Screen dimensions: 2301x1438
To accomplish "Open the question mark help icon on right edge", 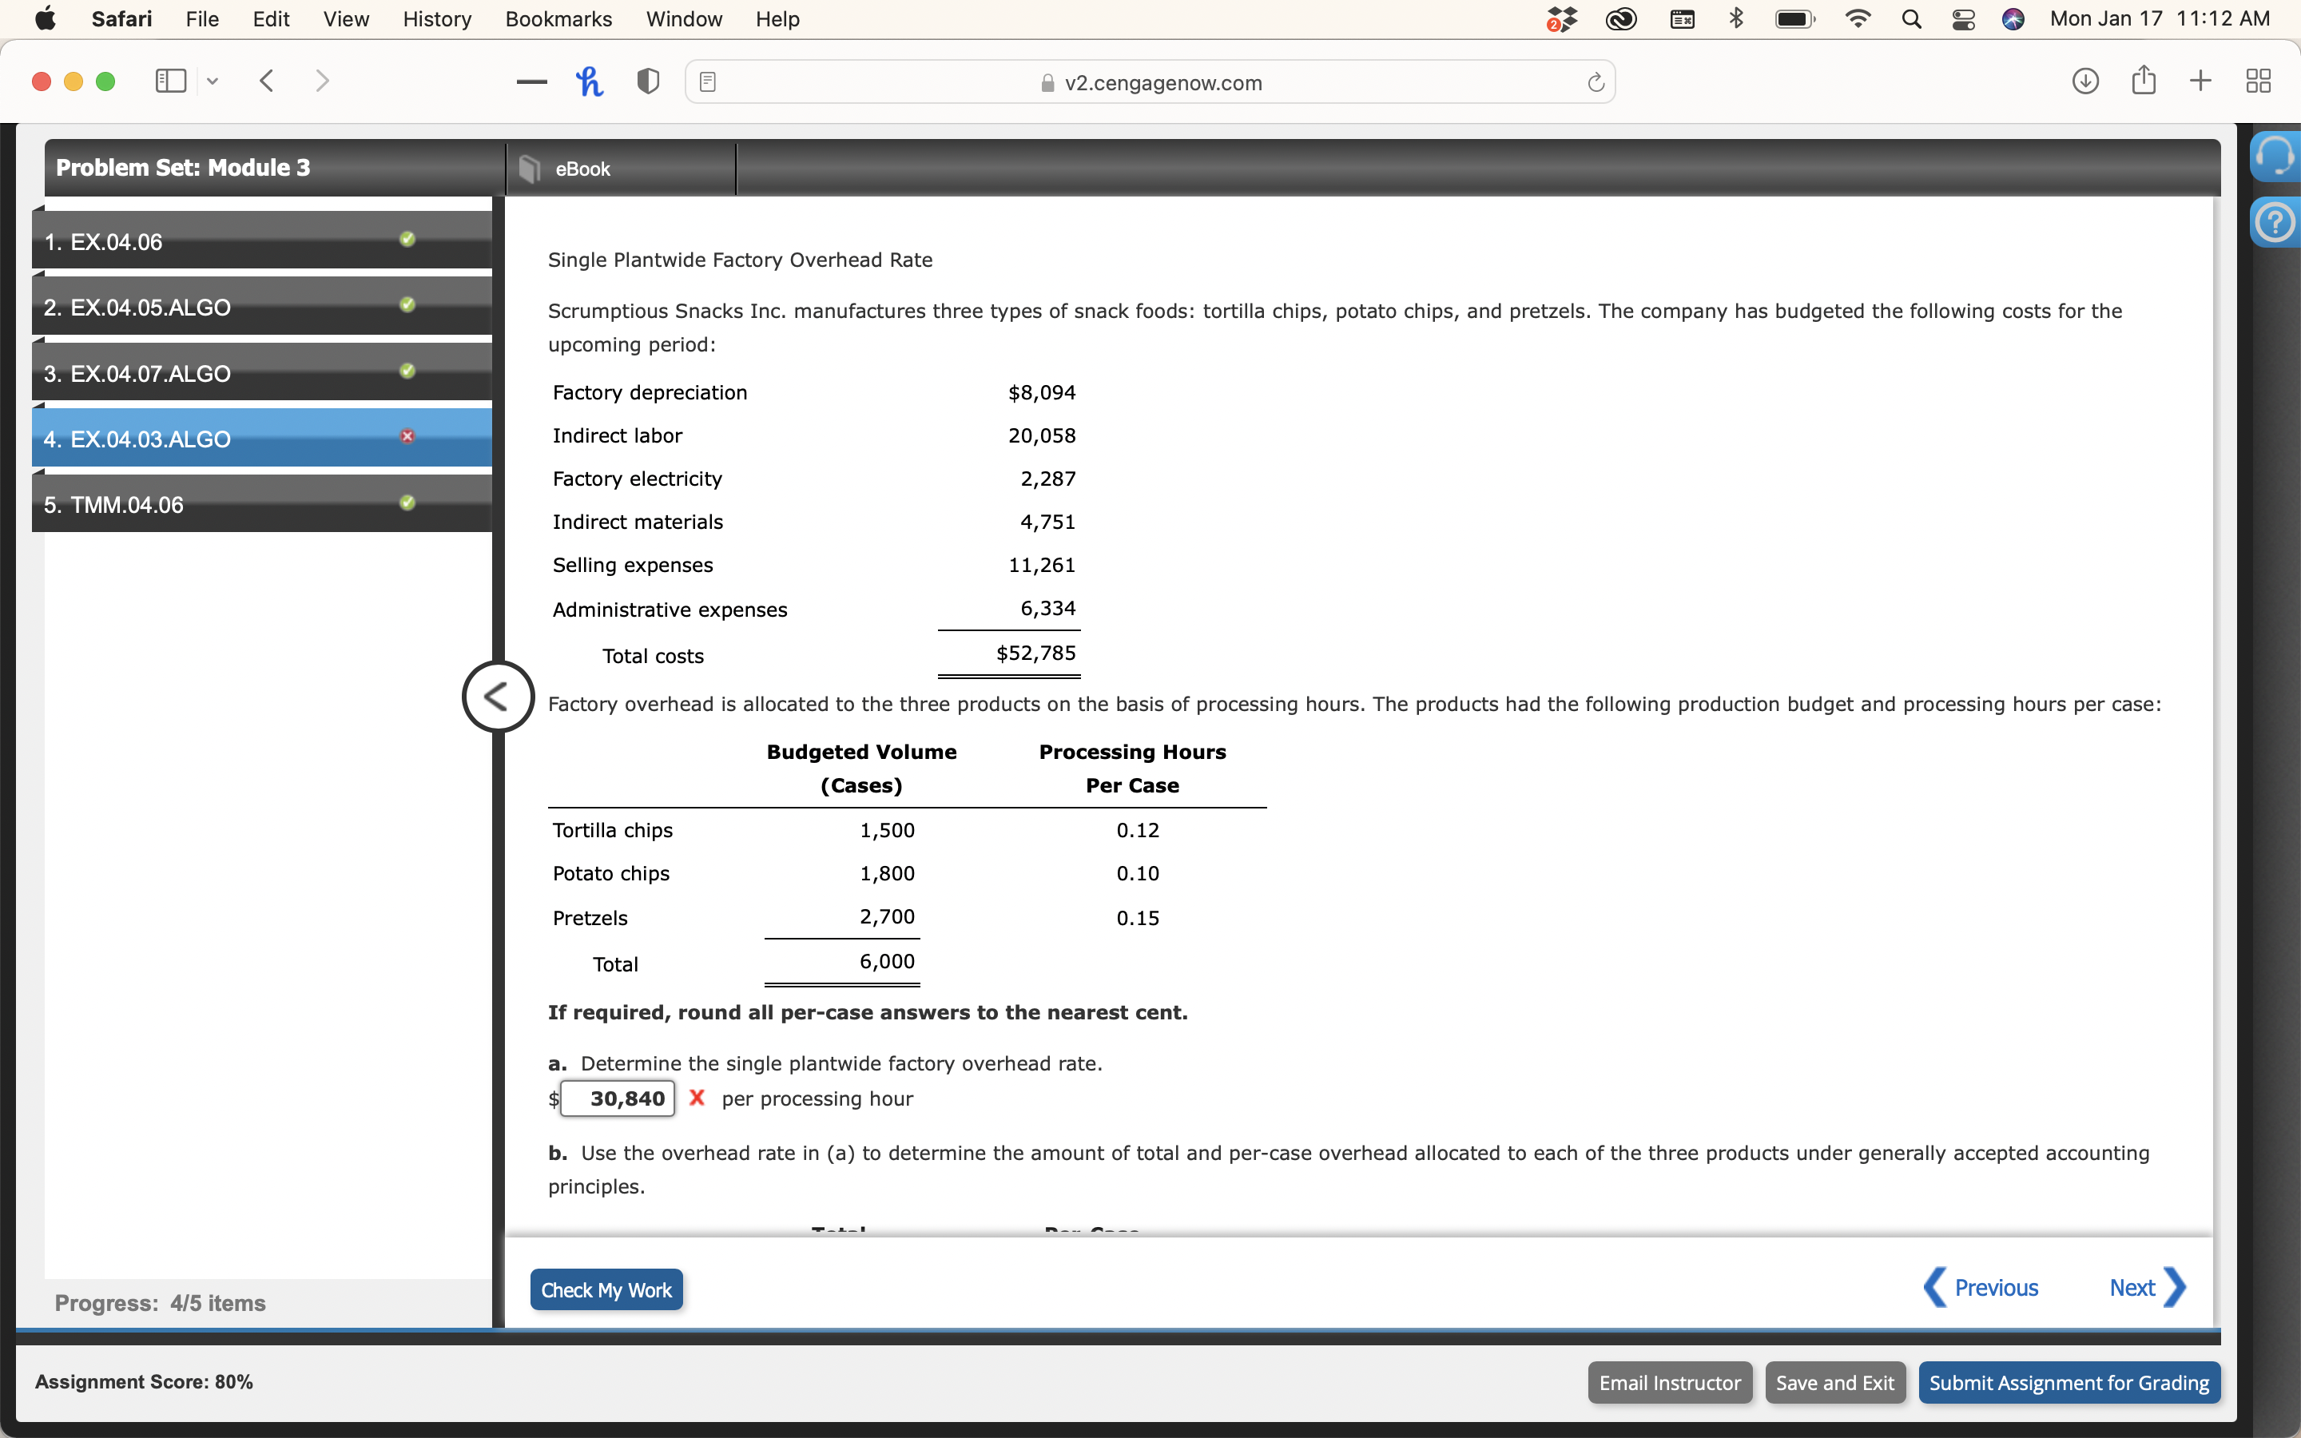I will [2276, 221].
